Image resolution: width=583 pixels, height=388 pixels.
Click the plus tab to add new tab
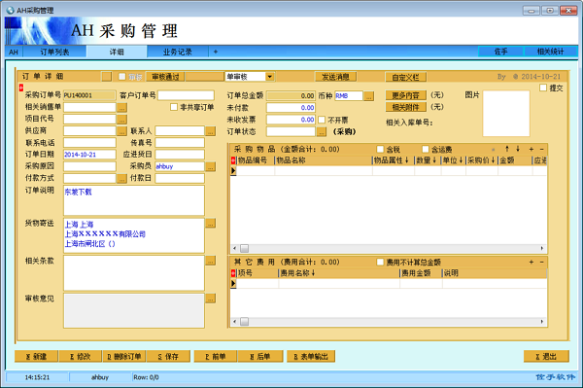[216, 52]
